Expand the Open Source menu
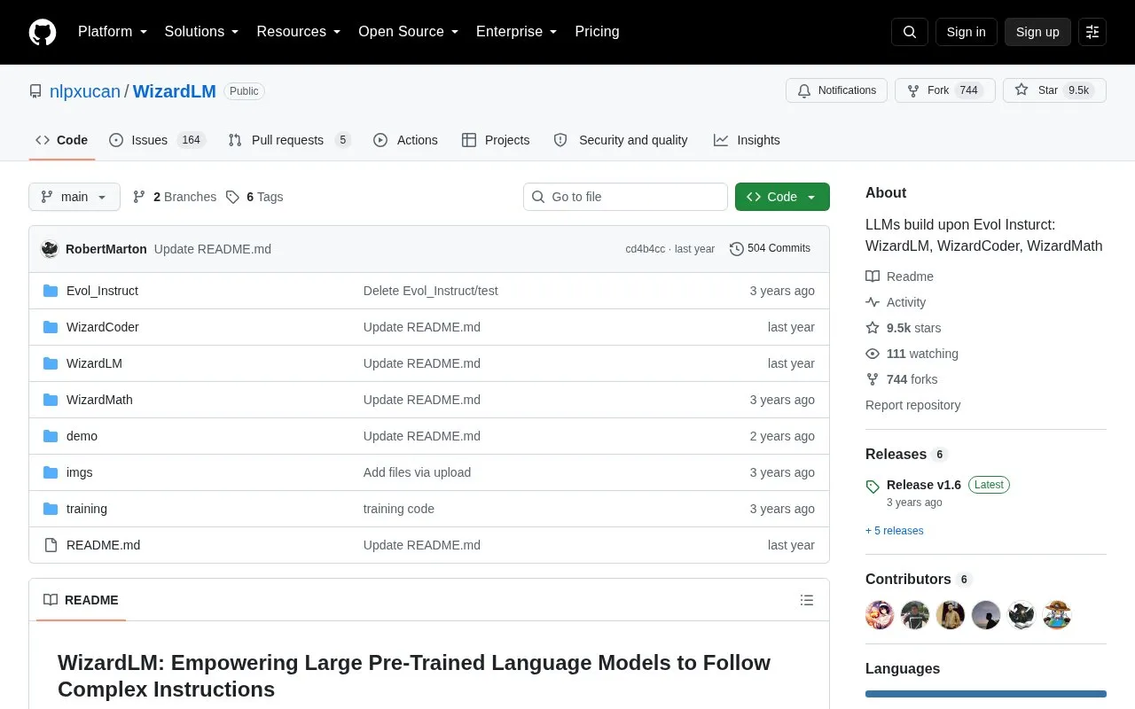1135x709 pixels. tap(409, 32)
